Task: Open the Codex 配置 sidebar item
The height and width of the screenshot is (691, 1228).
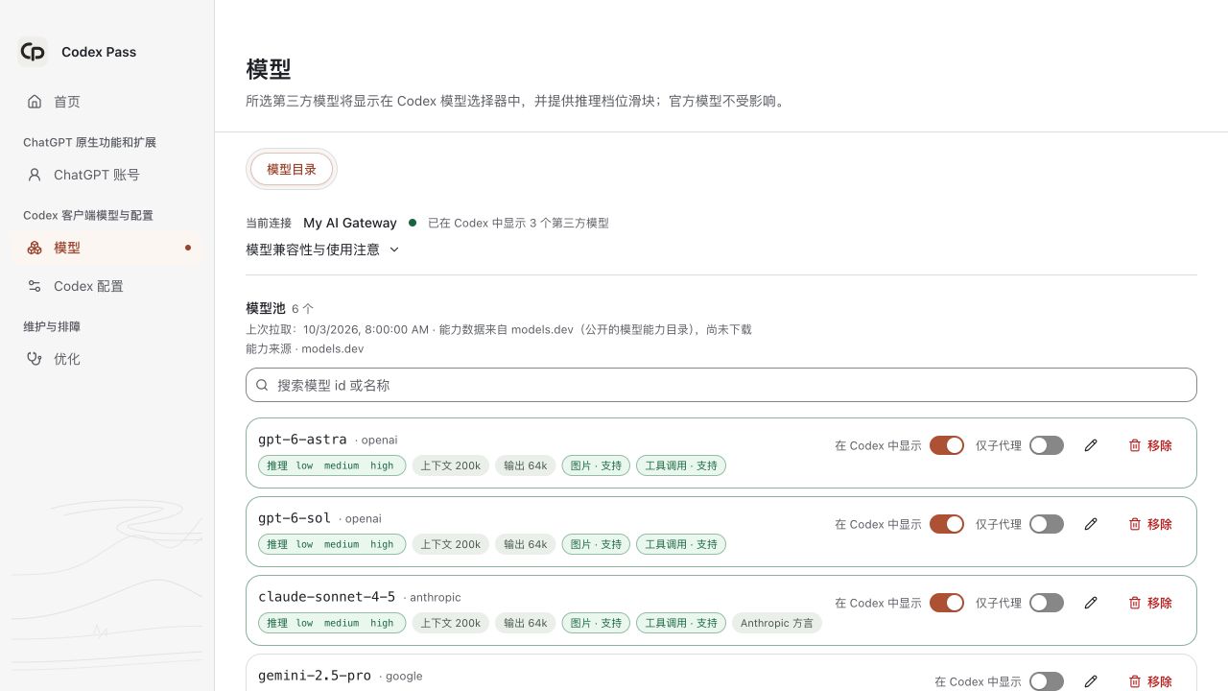Action: 106,286
